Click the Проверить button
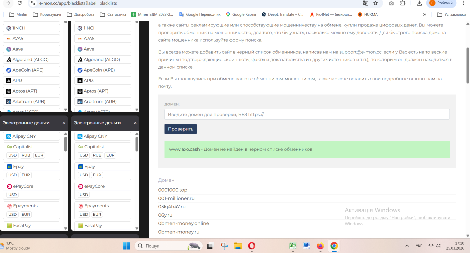This screenshot has width=470, height=253. click(x=180, y=129)
